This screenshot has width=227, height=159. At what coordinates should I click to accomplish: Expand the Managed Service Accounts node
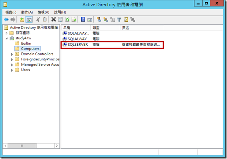pyautogui.click(x=12, y=65)
